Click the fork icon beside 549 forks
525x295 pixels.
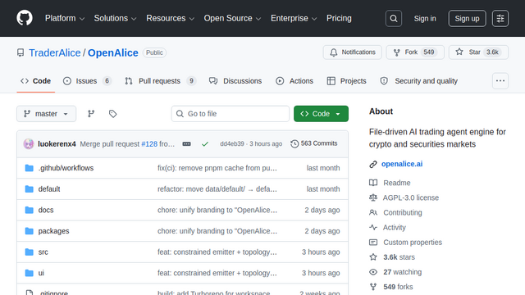click(x=373, y=287)
